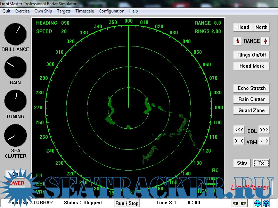The image size is (278, 208).
Task: Rotate EBL right with the >>> button
Action: 264,130
